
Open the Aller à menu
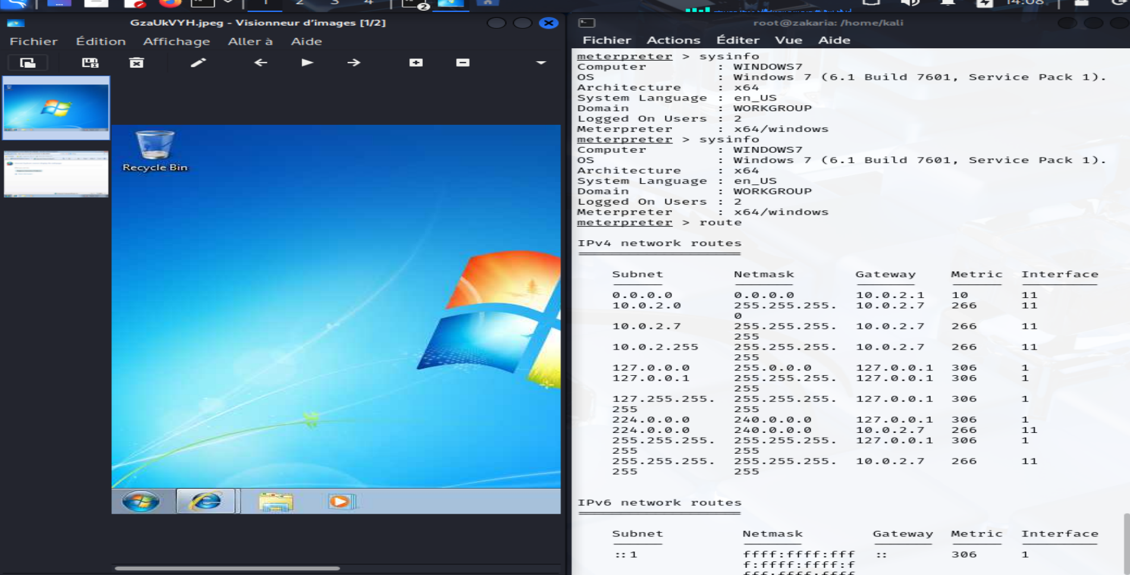point(250,41)
